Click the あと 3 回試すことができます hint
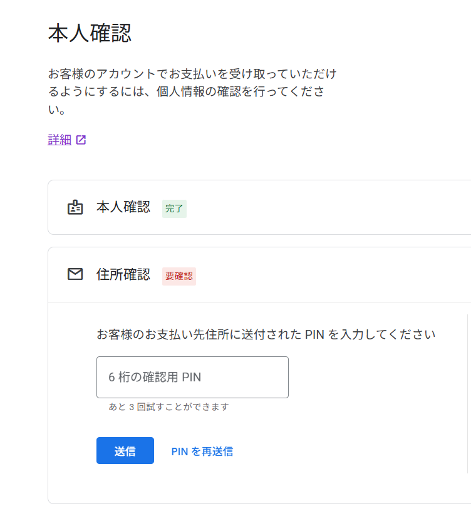 tap(168, 407)
